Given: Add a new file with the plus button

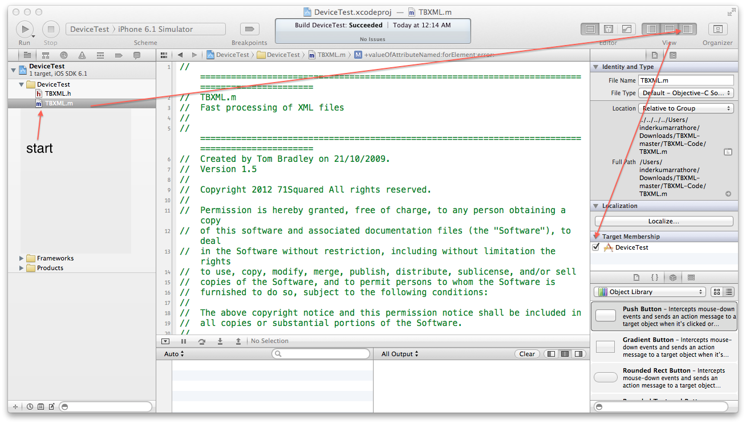Looking at the screenshot, I should tap(15, 407).
